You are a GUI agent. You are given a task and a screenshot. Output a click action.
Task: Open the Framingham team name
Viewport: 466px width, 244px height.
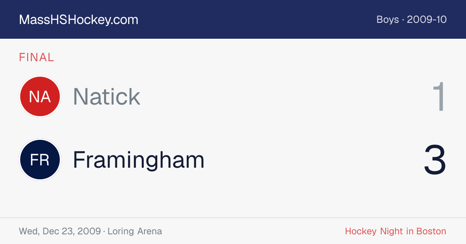139,160
